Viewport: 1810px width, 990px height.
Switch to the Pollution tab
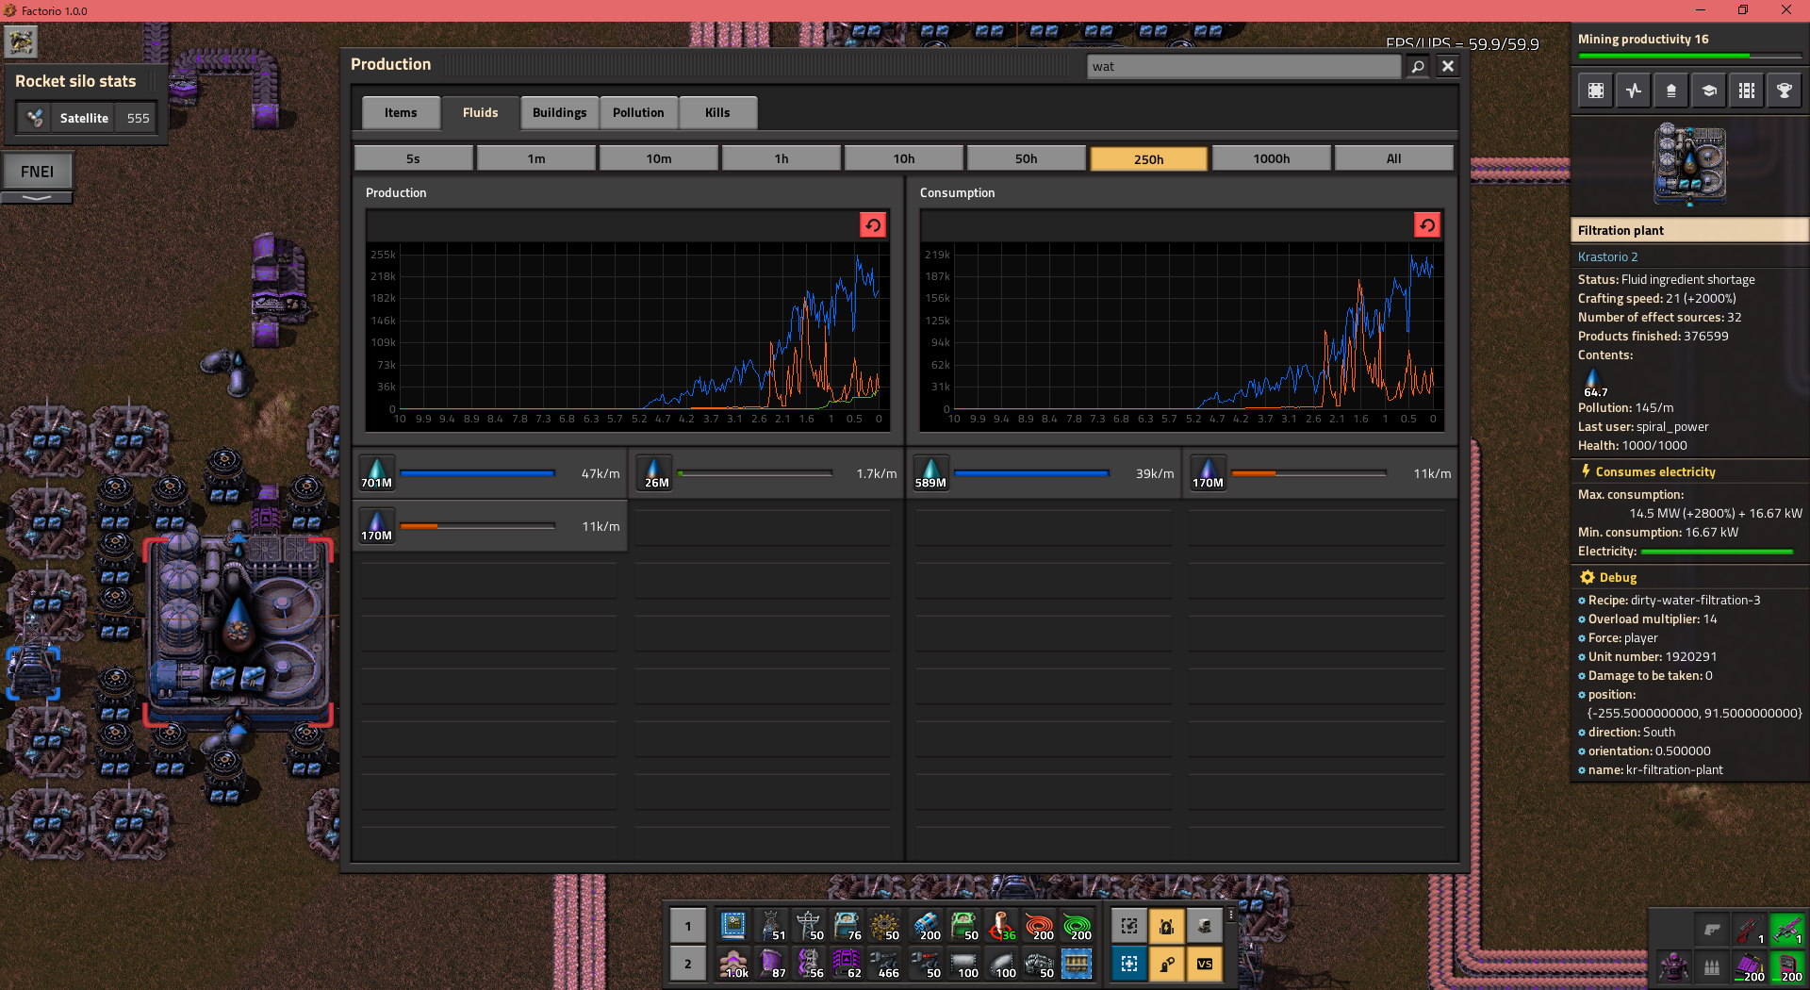[639, 112]
